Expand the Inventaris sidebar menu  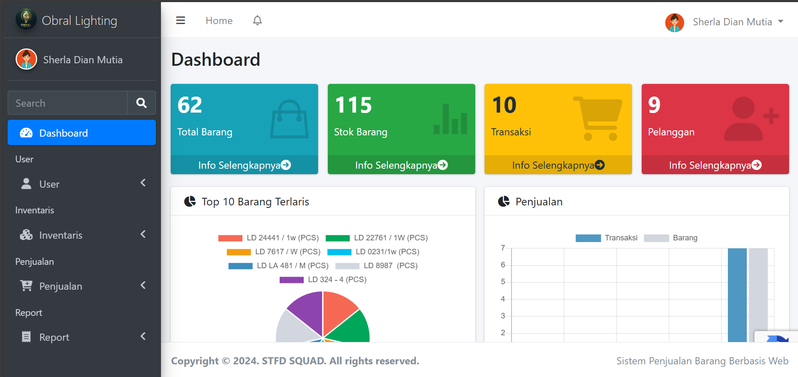point(82,235)
